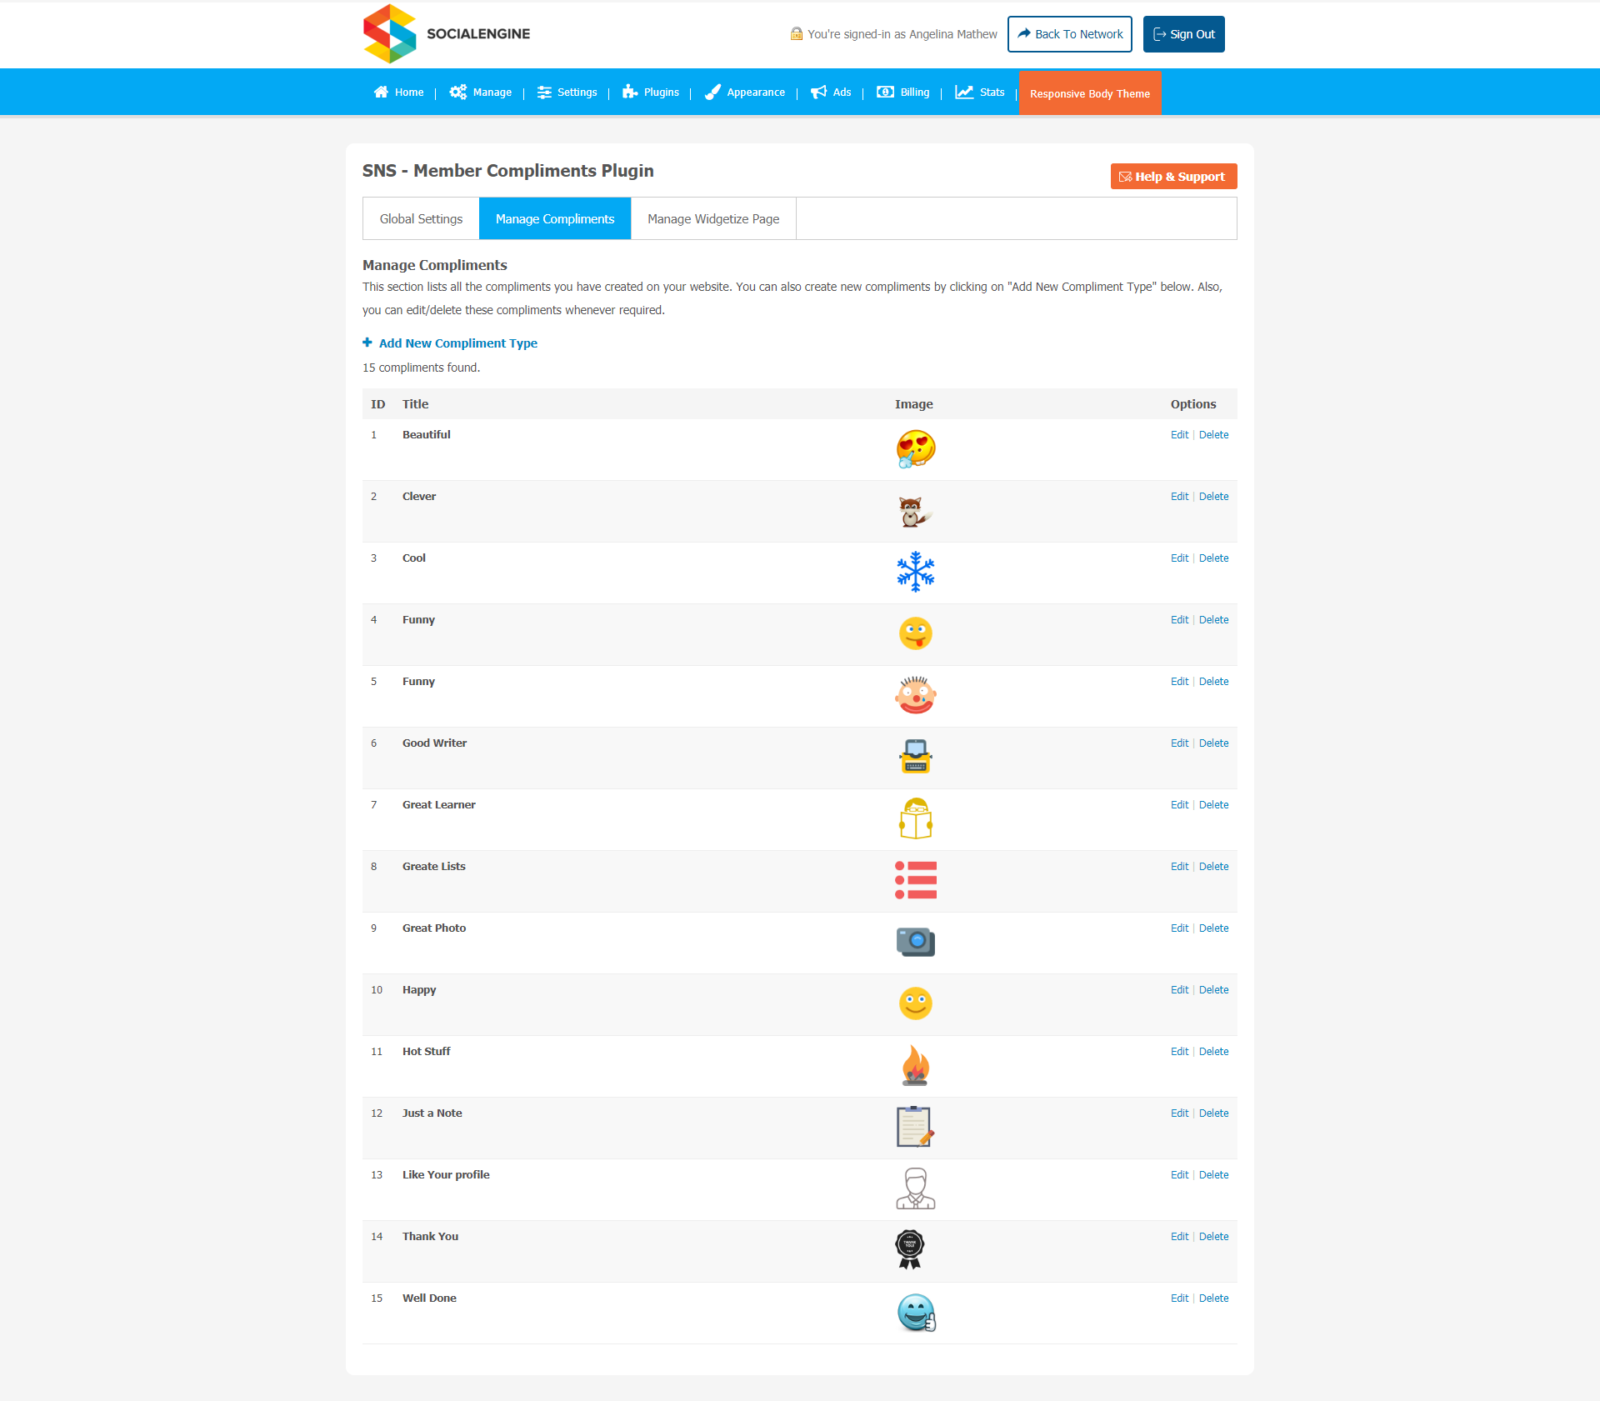Click the Beautiful compliment emoji icon
This screenshot has height=1401, width=1600.
pos(916,449)
